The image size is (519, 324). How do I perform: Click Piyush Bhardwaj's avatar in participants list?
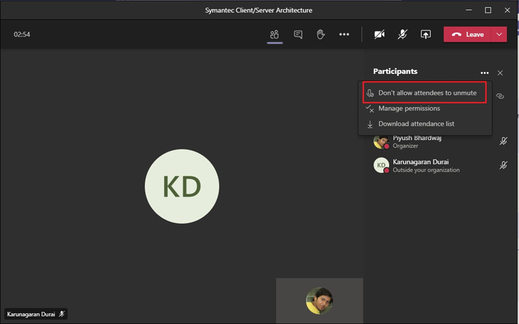382,142
